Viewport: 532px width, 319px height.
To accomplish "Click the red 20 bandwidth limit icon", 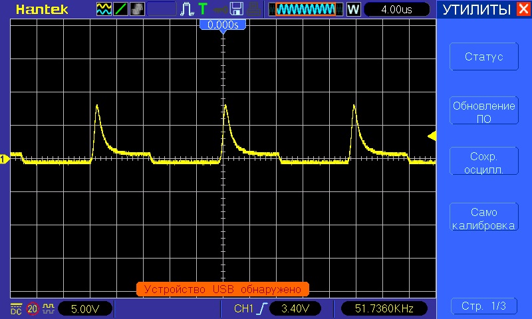I will (32, 308).
